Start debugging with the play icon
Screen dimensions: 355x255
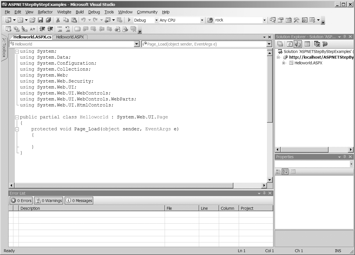point(129,20)
